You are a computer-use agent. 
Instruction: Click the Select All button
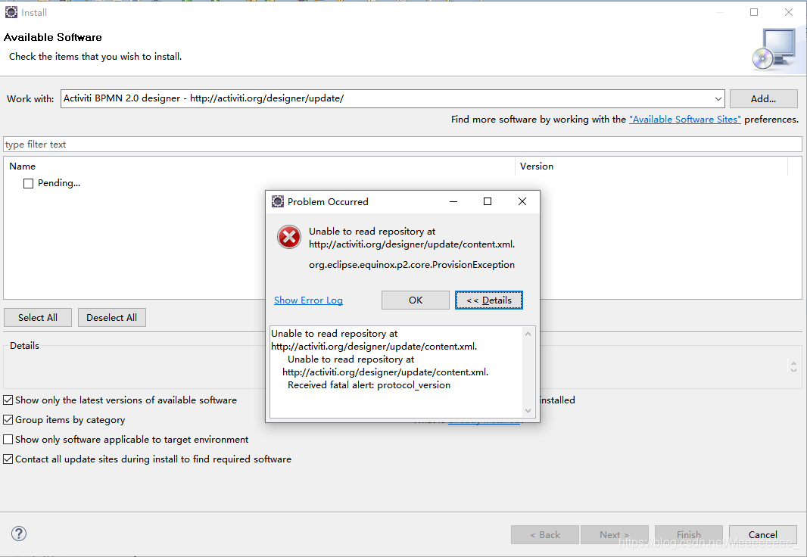38,318
